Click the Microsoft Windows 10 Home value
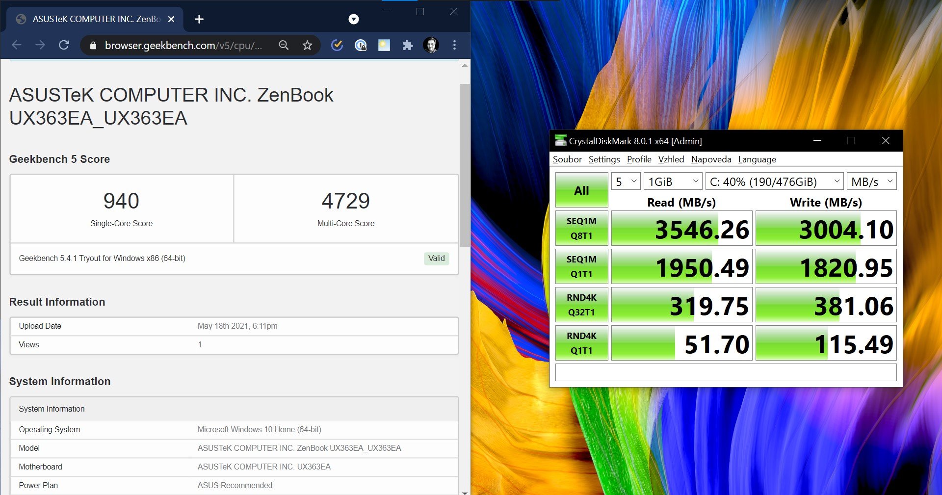This screenshot has height=495, width=942. (x=259, y=430)
